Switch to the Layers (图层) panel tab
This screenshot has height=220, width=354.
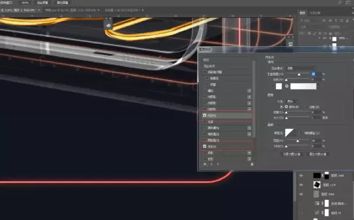(x=303, y=13)
